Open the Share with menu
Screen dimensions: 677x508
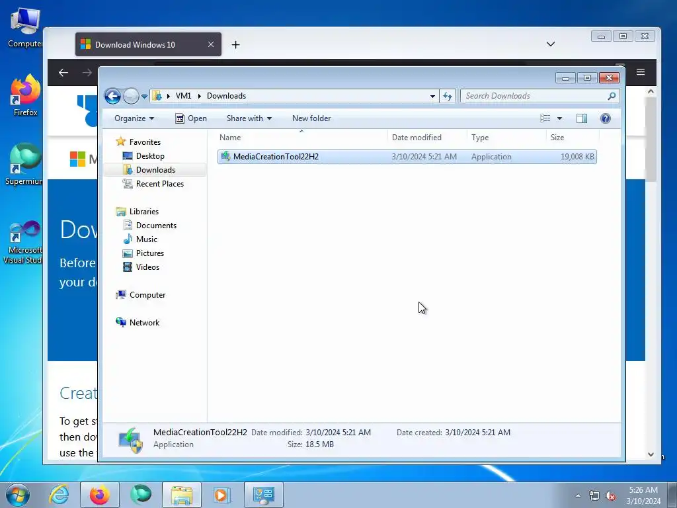click(249, 118)
